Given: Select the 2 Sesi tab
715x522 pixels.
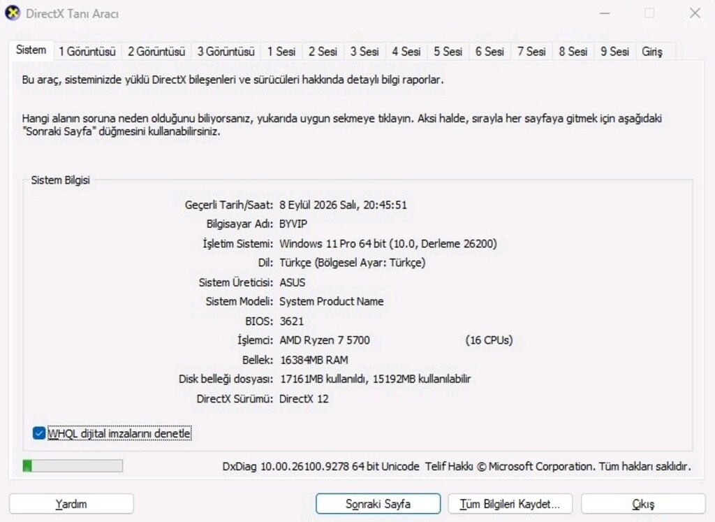Looking at the screenshot, I should (323, 52).
